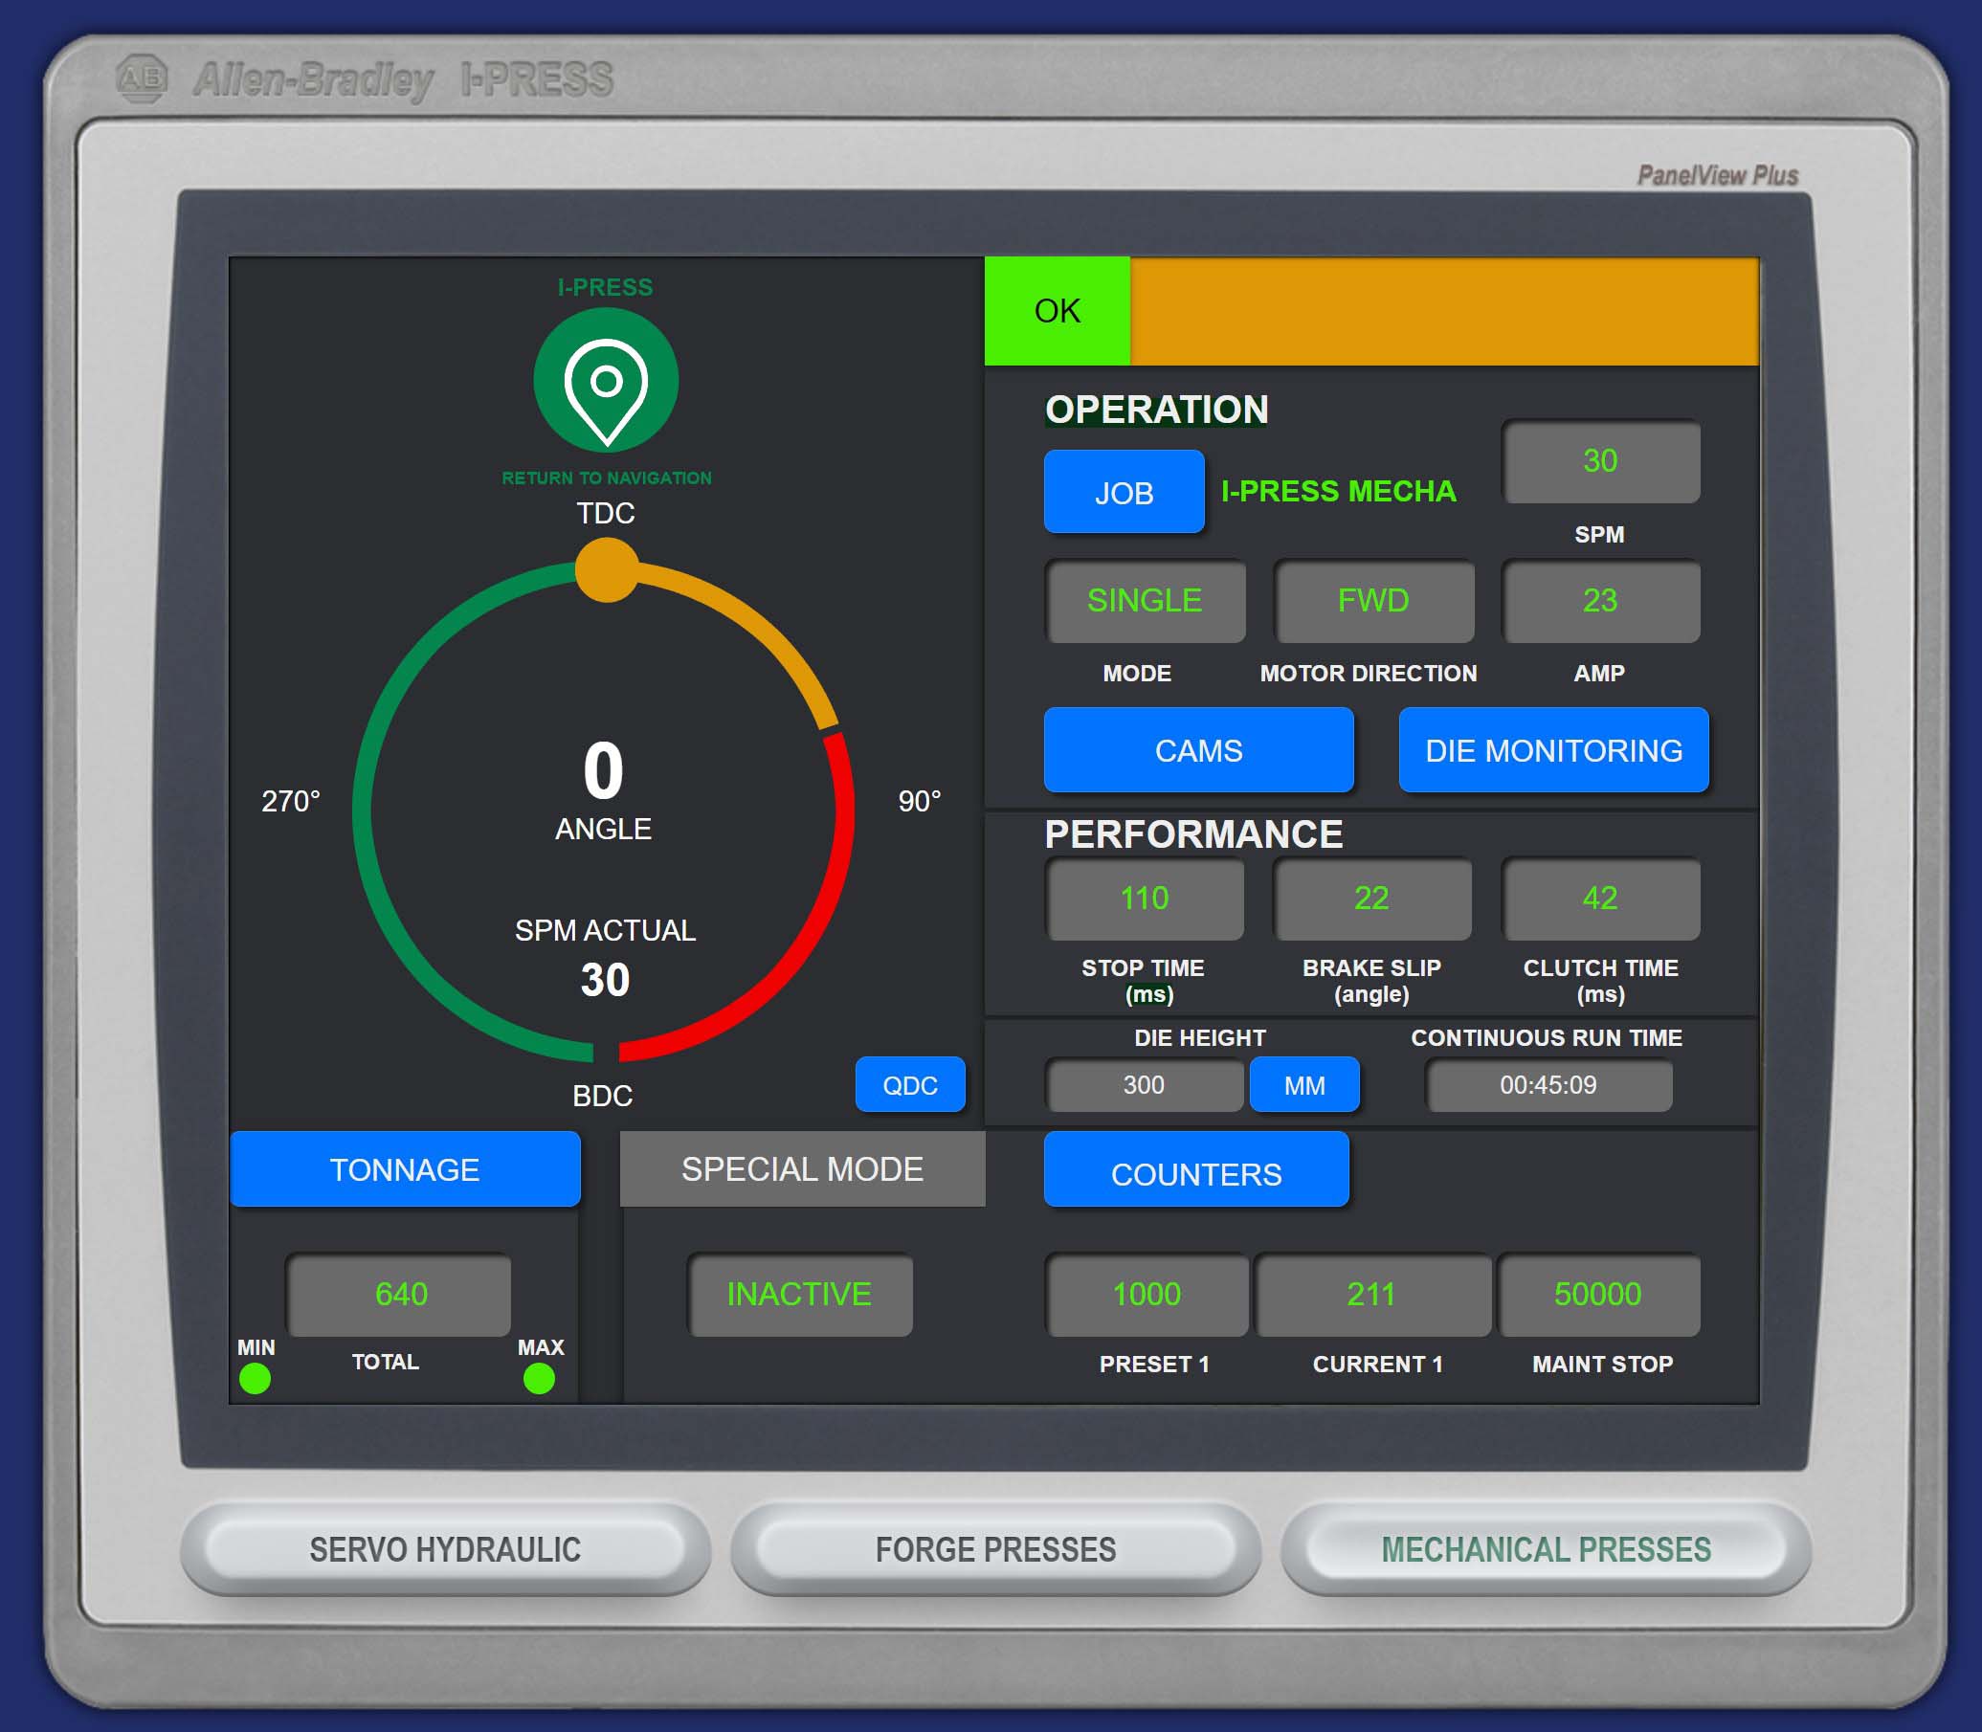The height and width of the screenshot is (1732, 1982).
Task: Click the SPM ACTUAL value on the dial
Action: point(607,978)
